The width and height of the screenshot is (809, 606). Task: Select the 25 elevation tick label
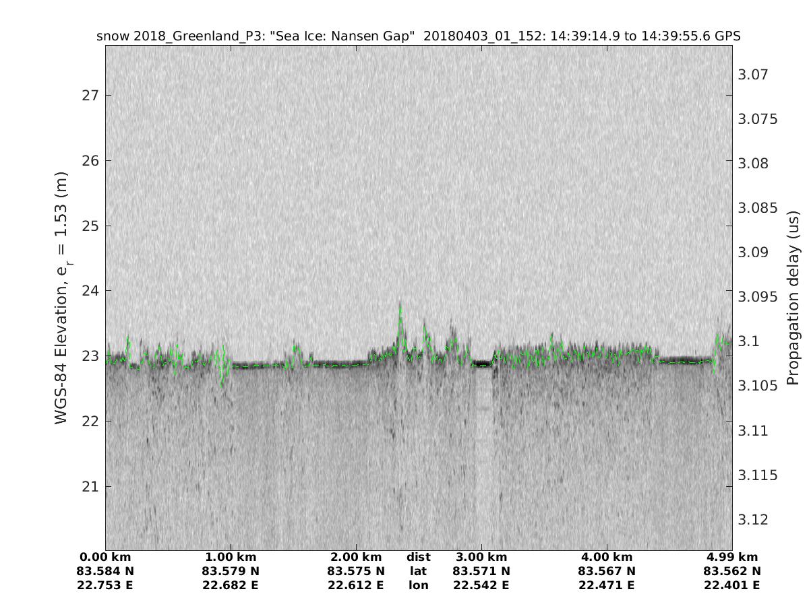[x=90, y=226]
